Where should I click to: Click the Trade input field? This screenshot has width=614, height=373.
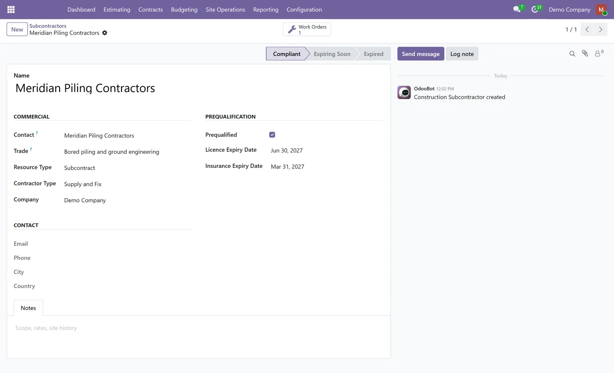point(128,152)
